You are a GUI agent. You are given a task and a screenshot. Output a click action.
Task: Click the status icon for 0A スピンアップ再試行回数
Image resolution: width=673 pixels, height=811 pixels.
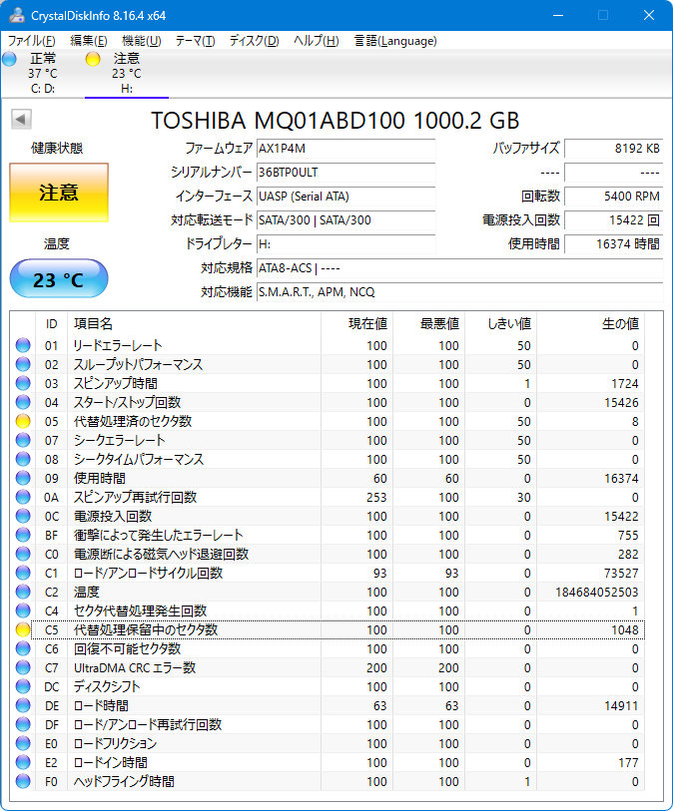tap(23, 497)
